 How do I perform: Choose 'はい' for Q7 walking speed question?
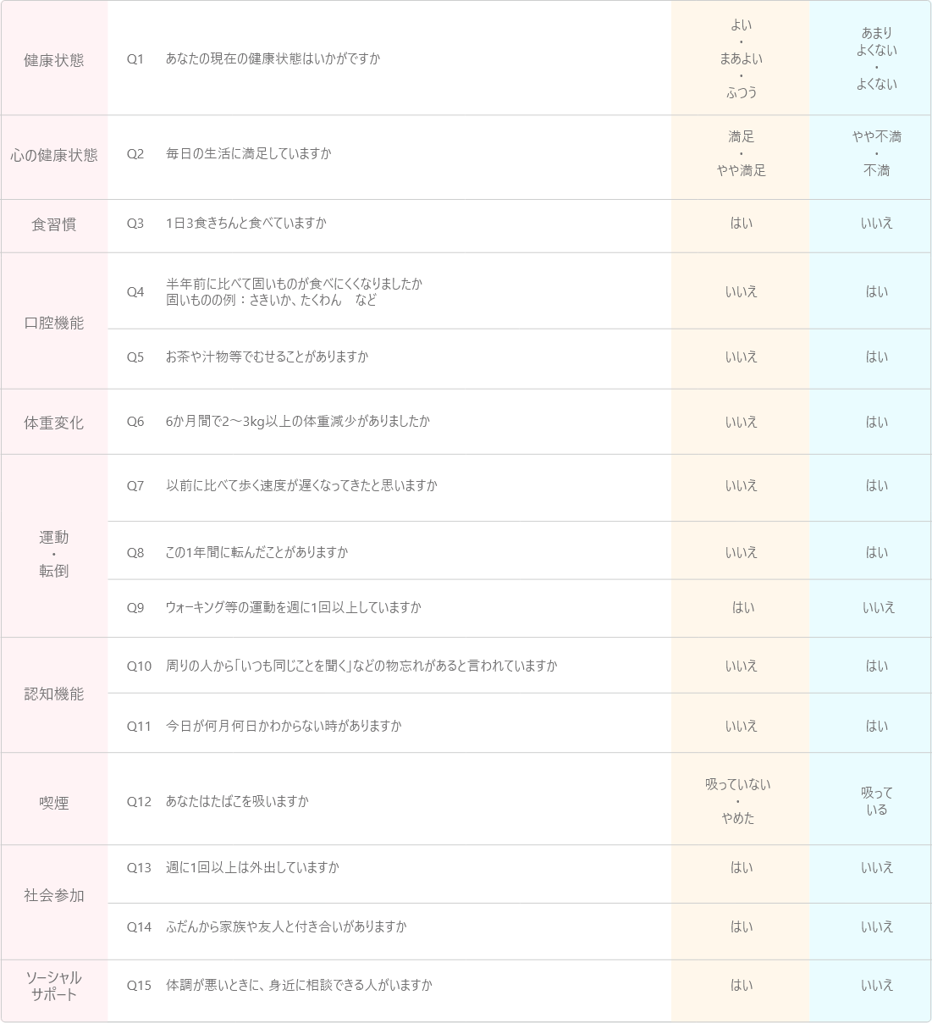pyautogui.click(x=876, y=485)
